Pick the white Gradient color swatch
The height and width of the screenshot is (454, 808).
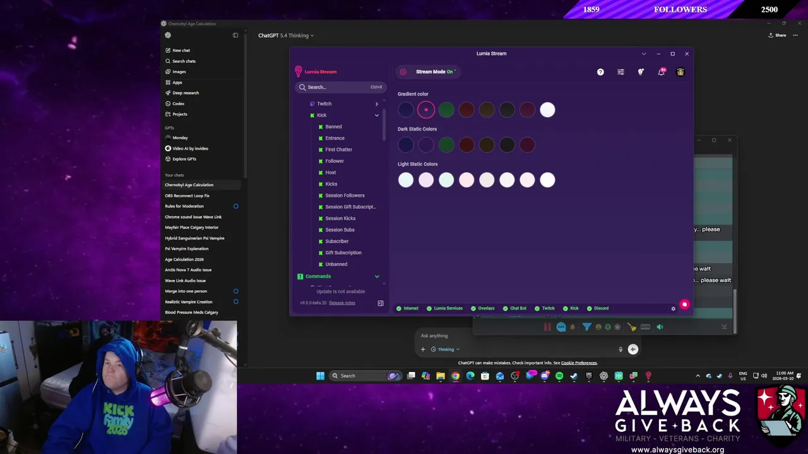pyautogui.click(x=547, y=110)
